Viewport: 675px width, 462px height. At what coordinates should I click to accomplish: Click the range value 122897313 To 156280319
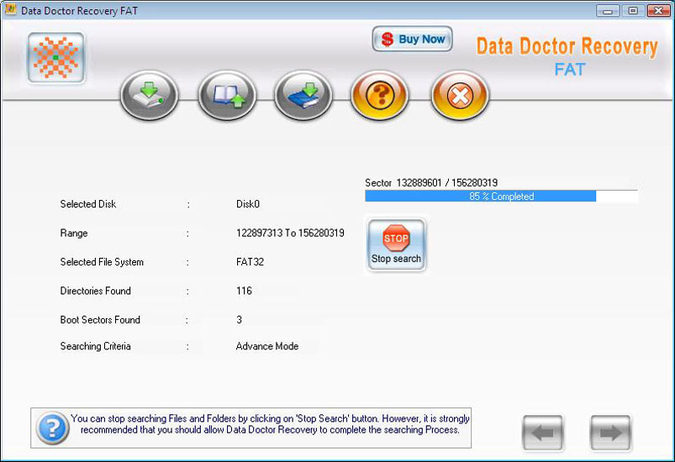coord(290,234)
